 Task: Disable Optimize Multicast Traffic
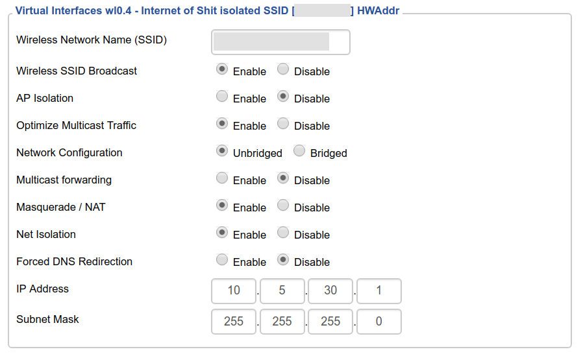[283, 124]
